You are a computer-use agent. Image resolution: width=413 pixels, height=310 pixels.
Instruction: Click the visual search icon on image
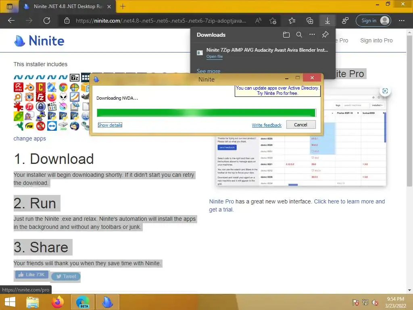(385, 91)
